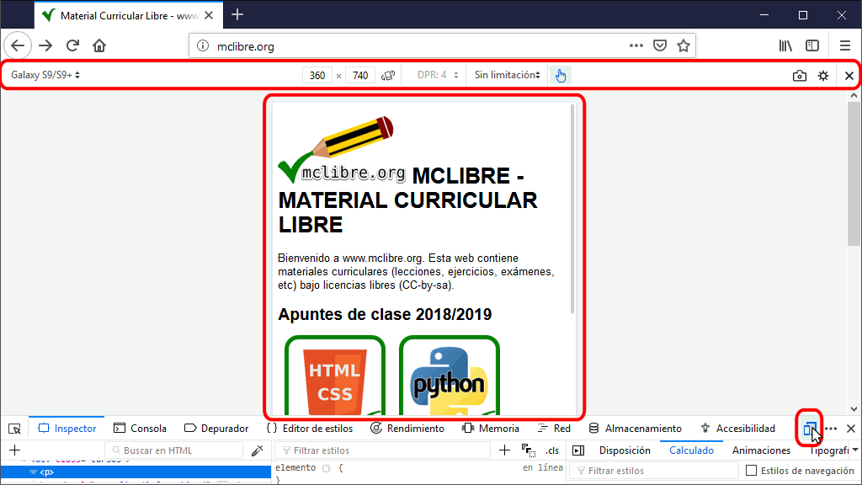Close the developer tools panel

(850, 429)
